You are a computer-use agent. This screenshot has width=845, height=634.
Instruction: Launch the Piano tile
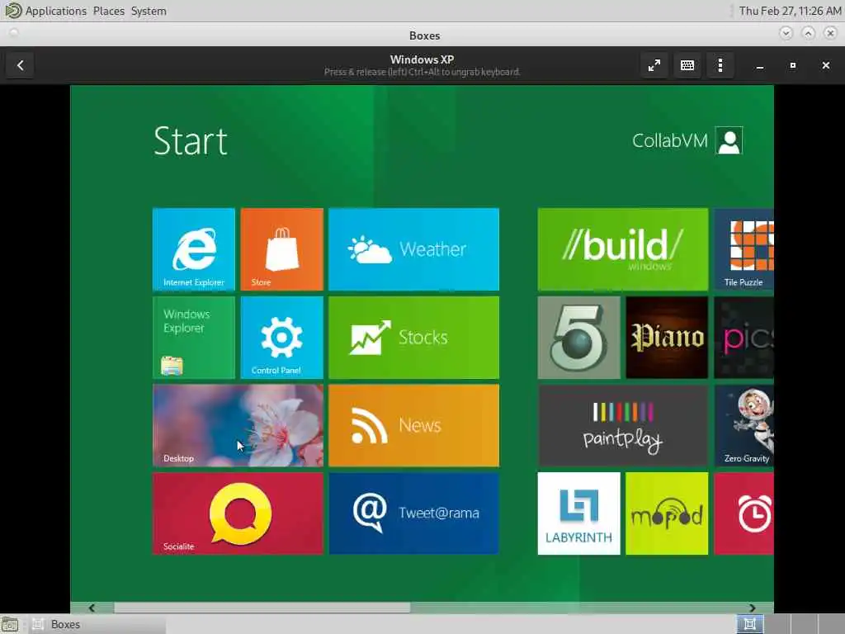(x=667, y=338)
